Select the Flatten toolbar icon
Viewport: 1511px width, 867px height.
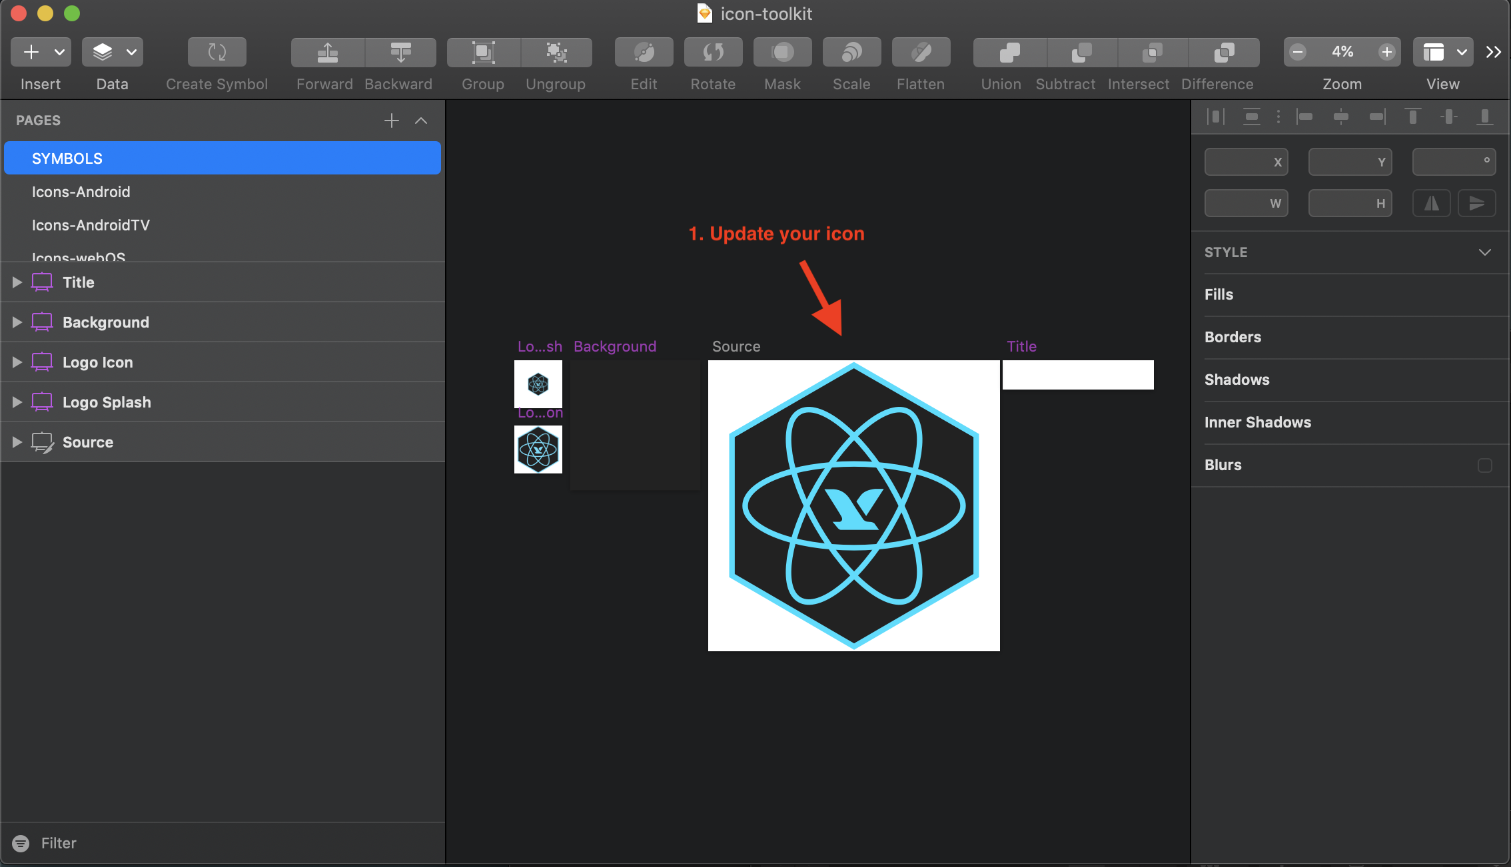(x=921, y=52)
